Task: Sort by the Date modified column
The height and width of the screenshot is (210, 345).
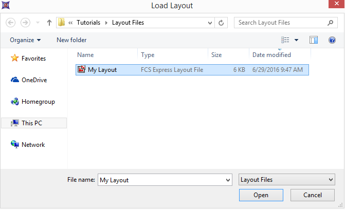Action: click(271, 55)
